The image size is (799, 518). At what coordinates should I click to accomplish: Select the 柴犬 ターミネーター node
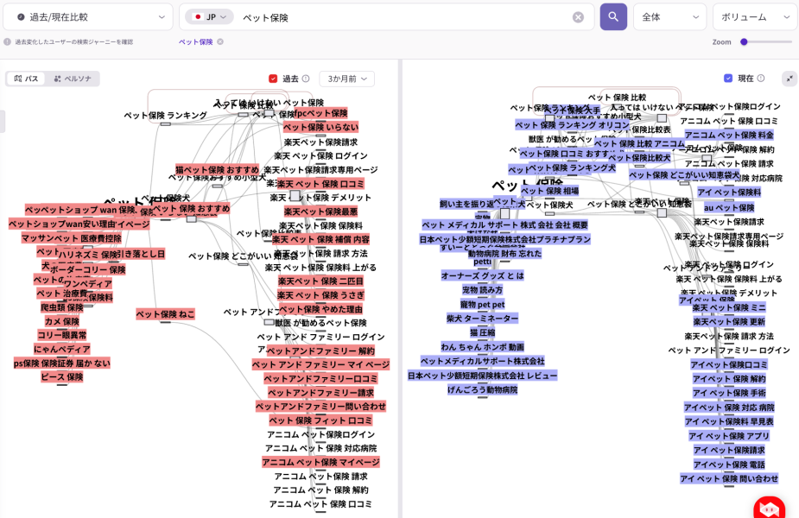pos(482,319)
